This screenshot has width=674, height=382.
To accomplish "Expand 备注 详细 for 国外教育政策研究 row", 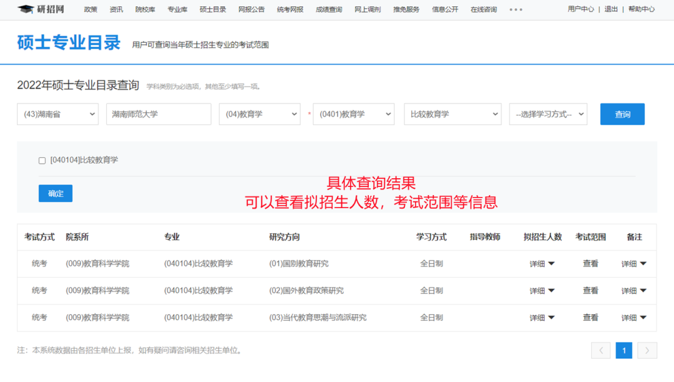I will coord(634,290).
